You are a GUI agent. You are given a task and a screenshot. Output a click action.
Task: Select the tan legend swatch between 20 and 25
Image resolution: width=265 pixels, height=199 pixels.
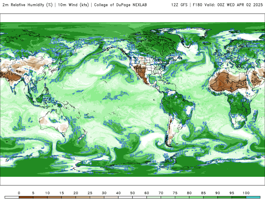pyautogui.click(x=83, y=197)
